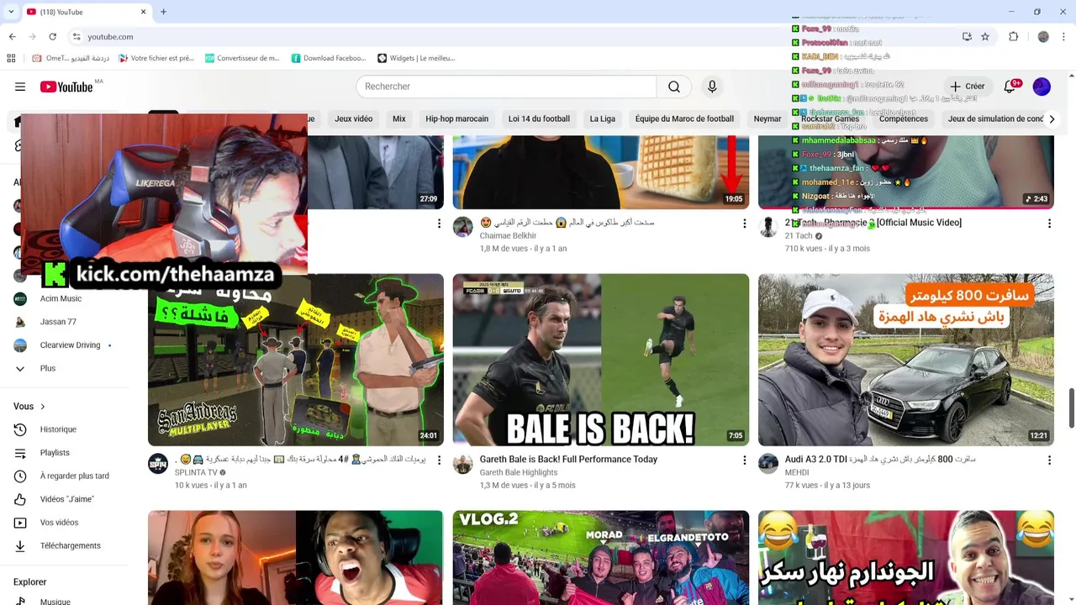Open Playlists in the sidebar

click(55, 453)
